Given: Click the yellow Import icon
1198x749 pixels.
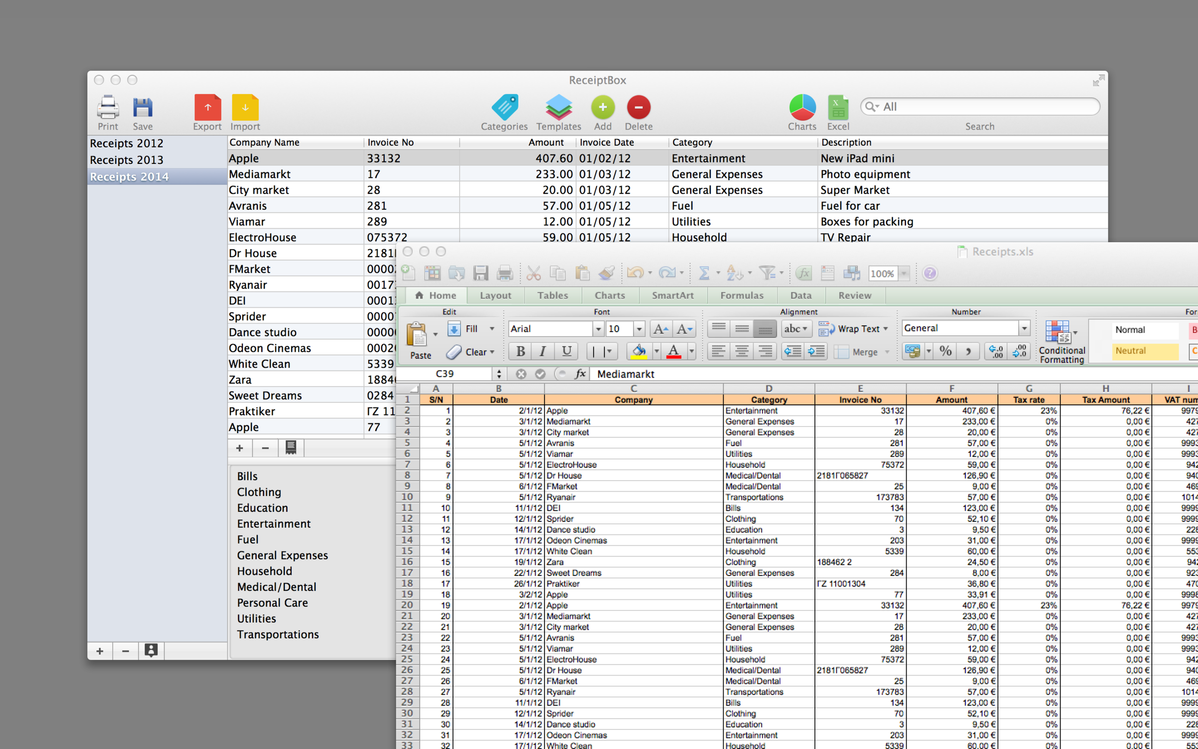Looking at the screenshot, I should coord(245,107).
